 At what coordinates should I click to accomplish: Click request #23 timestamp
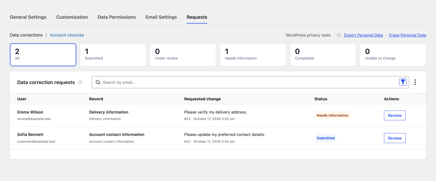(x=209, y=119)
